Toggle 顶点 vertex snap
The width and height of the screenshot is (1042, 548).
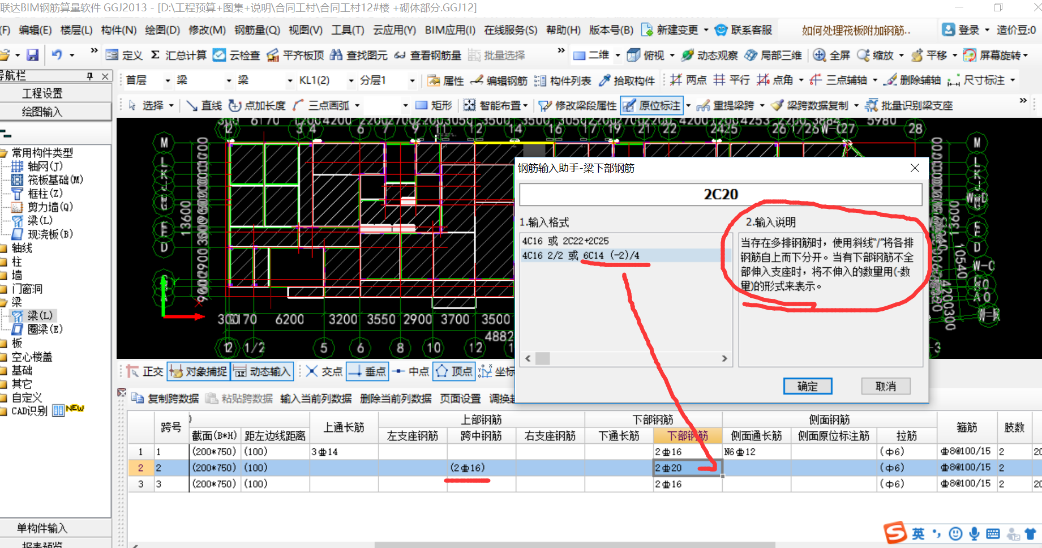click(x=454, y=371)
